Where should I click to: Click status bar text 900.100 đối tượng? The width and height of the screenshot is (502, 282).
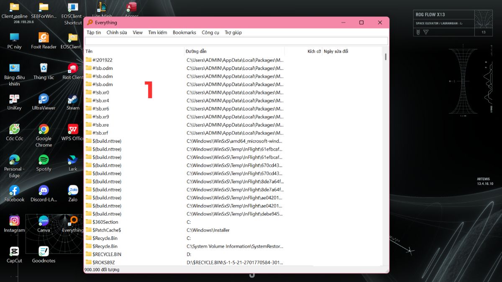tap(102, 270)
